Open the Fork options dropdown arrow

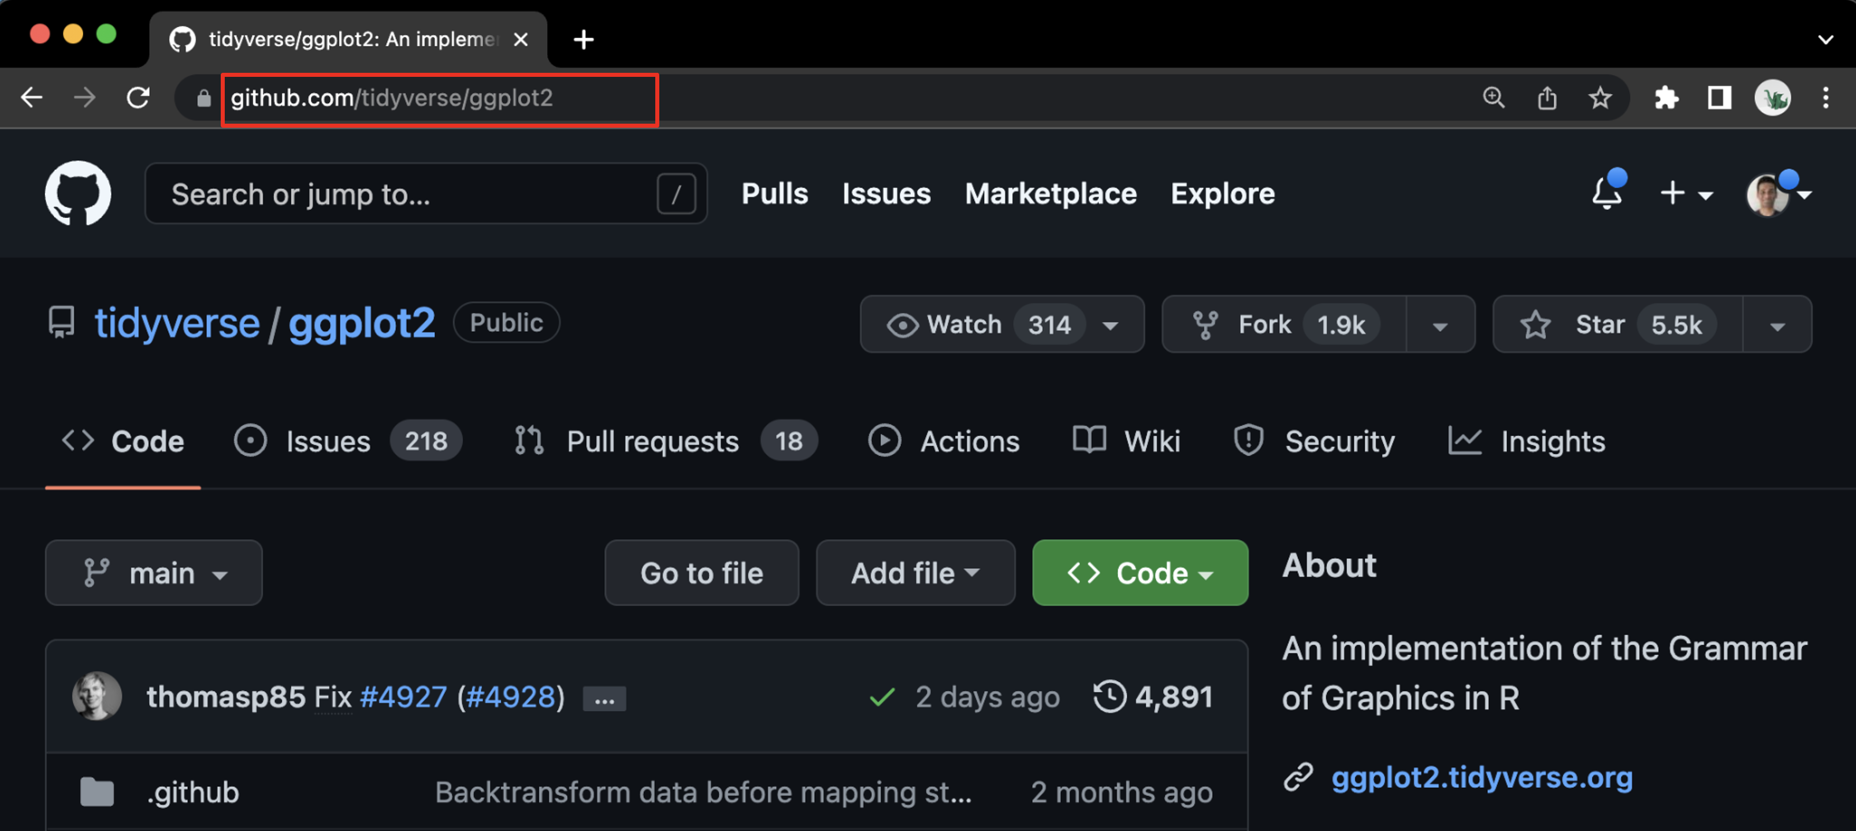click(1439, 325)
